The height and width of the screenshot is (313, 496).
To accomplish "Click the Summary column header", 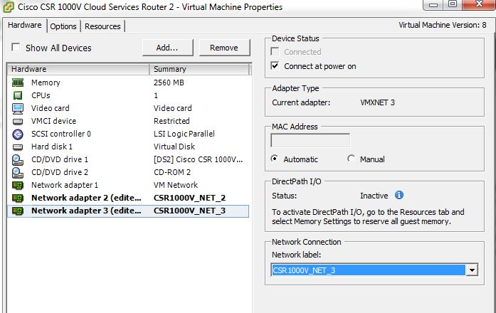I will (199, 69).
